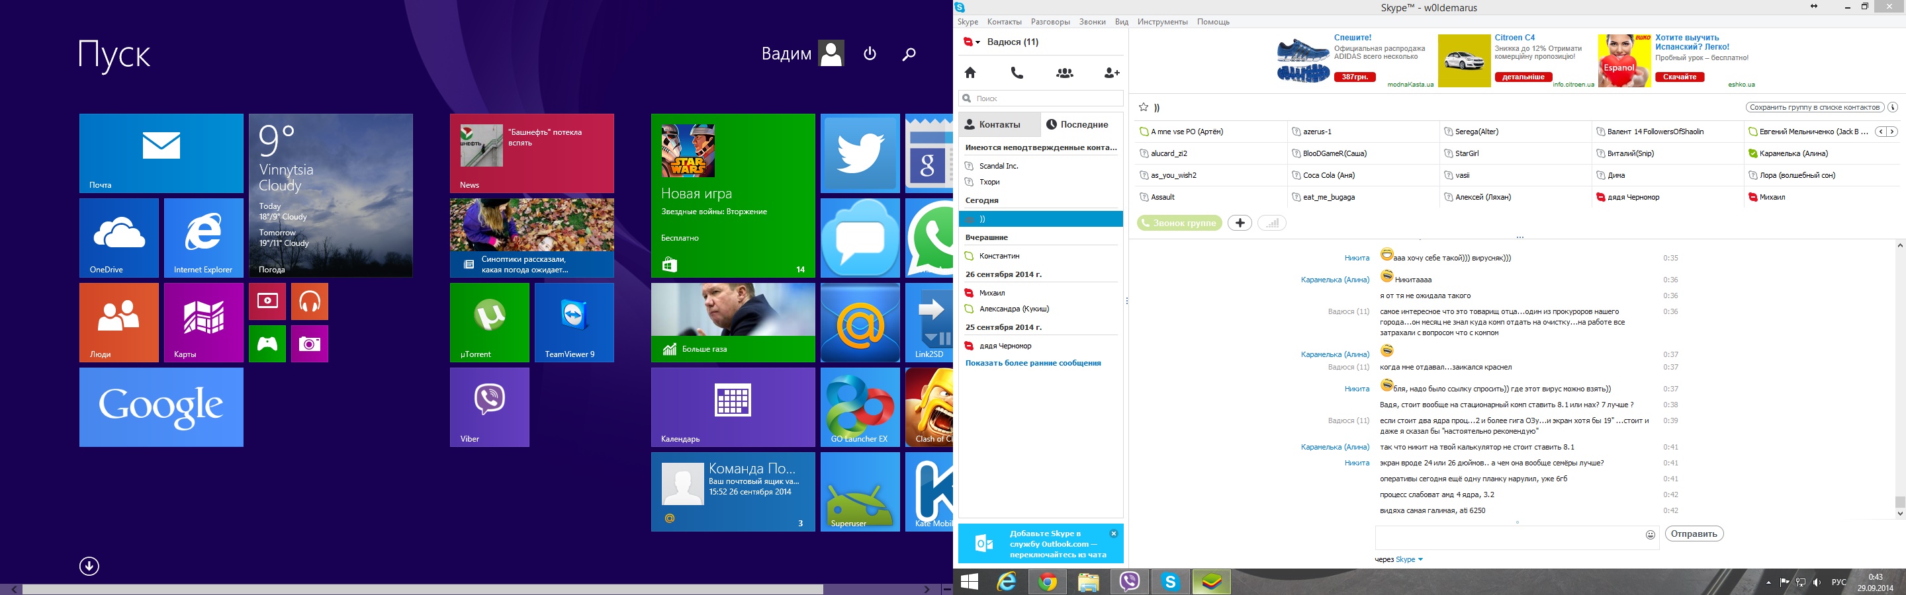The height and width of the screenshot is (595, 1906).
Task: Open the Помощь menu
Action: click(1212, 22)
